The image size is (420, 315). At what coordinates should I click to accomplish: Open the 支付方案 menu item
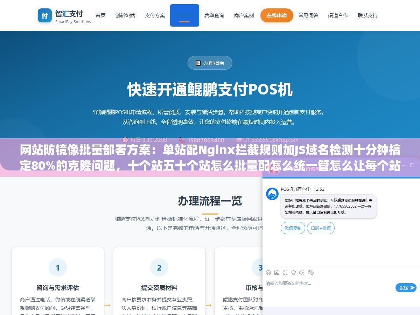click(x=155, y=15)
